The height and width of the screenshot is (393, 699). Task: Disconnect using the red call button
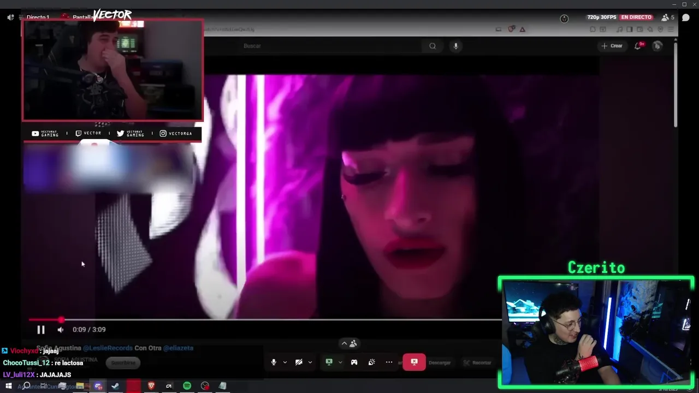414,362
